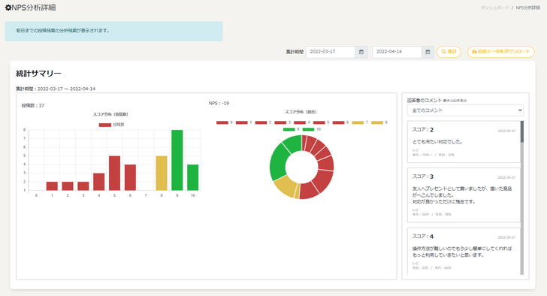The image size is (547, 296).
Task: Click the tallest green bar for score 9
Action: [x=177, y=160]
